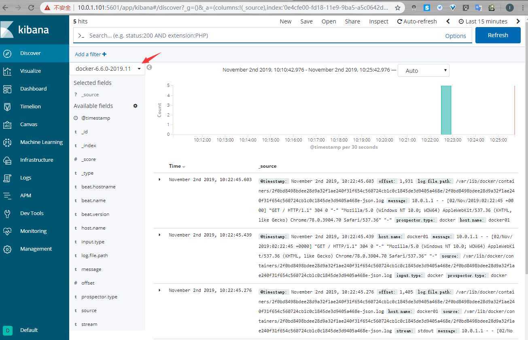This screenshot has height=340, width=528.
Task: Select the @timestamp field
Action: 95,118
